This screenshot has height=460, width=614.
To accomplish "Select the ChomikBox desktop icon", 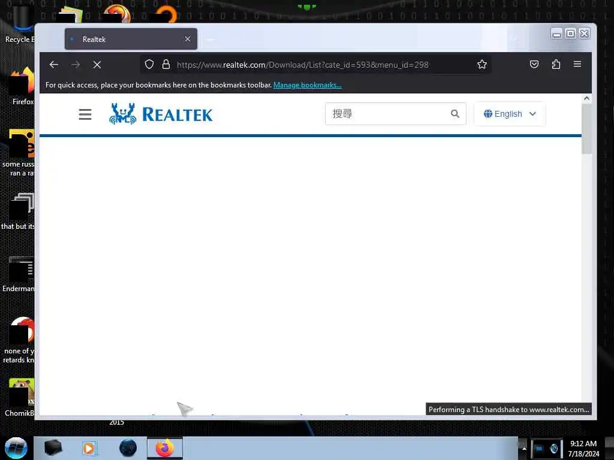I will (x=20, y=398).
